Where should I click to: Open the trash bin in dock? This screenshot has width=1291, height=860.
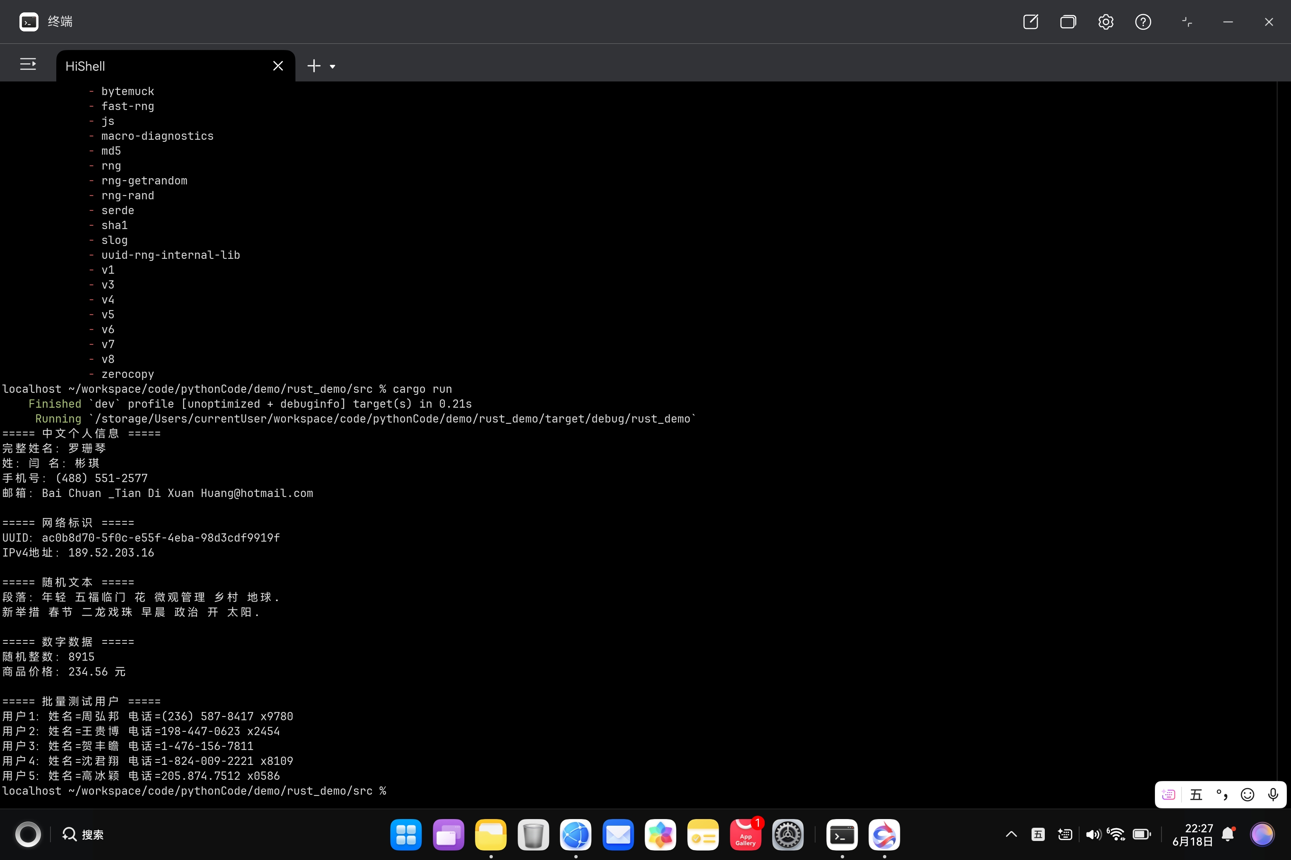pos(533,834)
